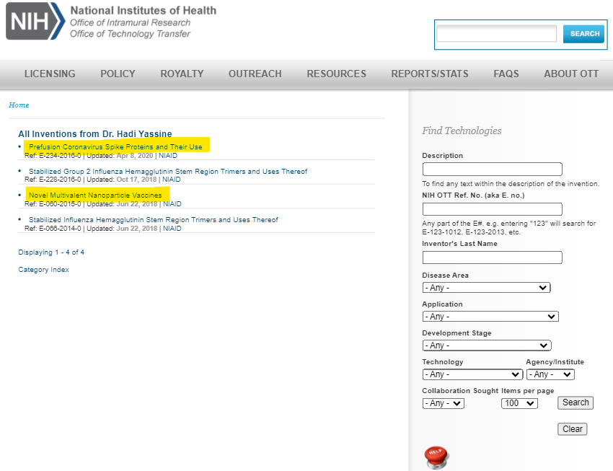Open the LICENSING menu
Viewport: 613px width, 471px height.
50,74
